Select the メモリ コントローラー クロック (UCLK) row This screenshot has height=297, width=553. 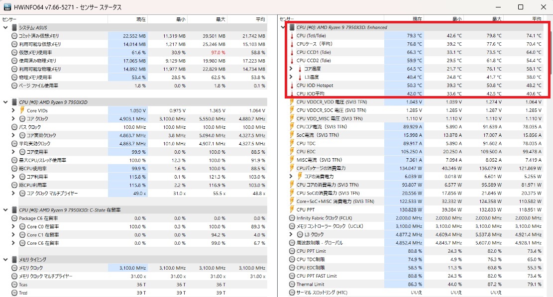[415, 226]
